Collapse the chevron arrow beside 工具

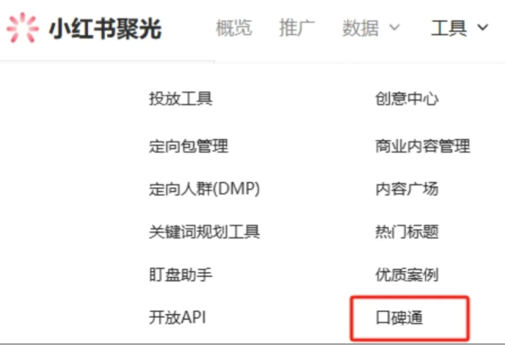click(482, 29)
